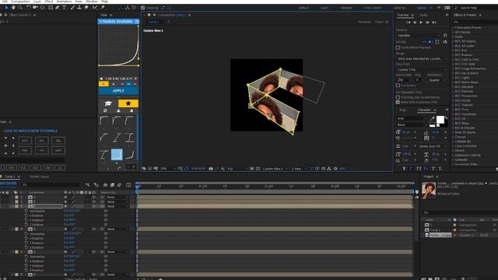Toggle Full Screen checkbox in Preview panel

tap(398, 86)
